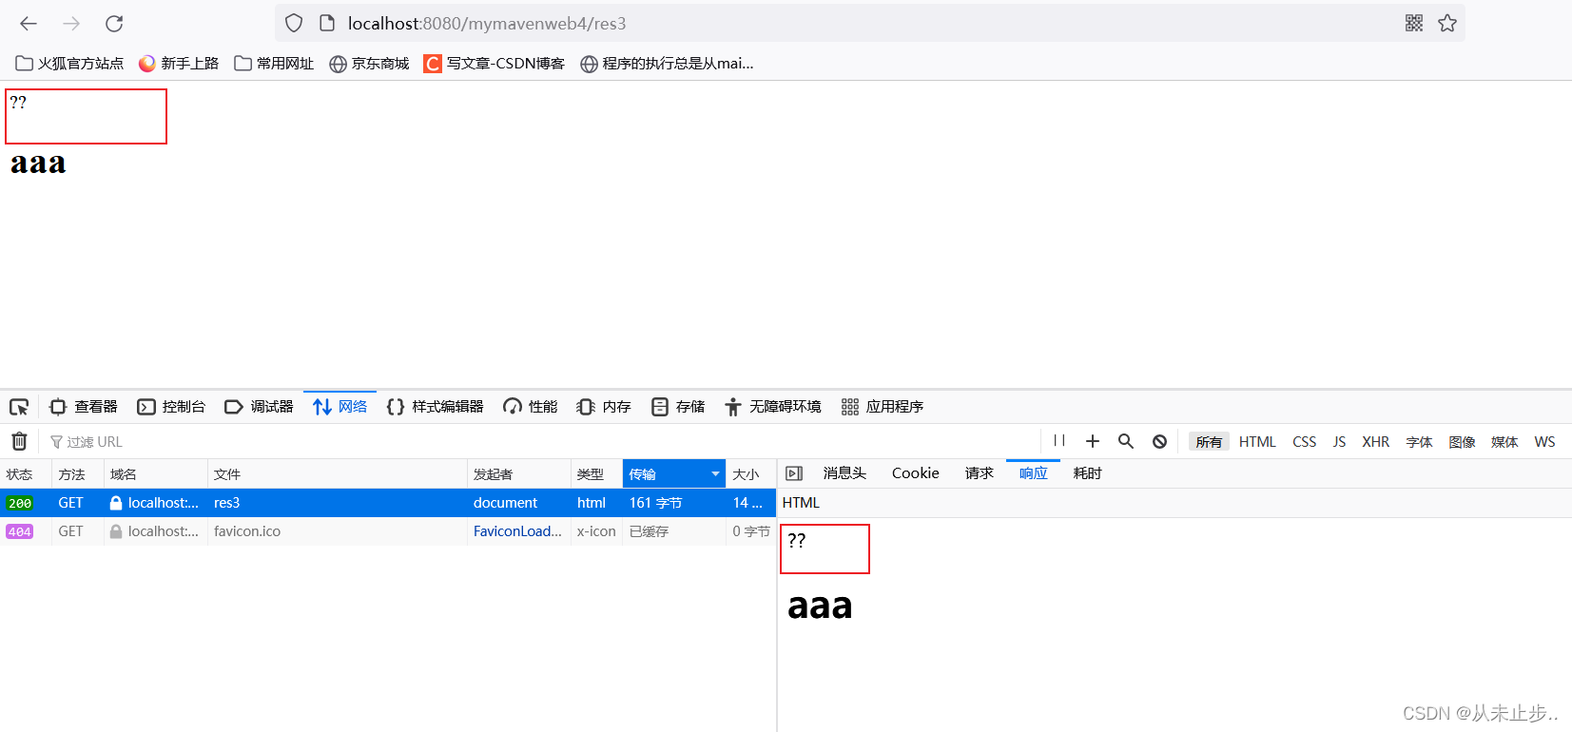Image resolution: width=1572 pixels, height=732 pixels.
Task: Switch to 调试器 debugger panel
Action: [259, 407]
